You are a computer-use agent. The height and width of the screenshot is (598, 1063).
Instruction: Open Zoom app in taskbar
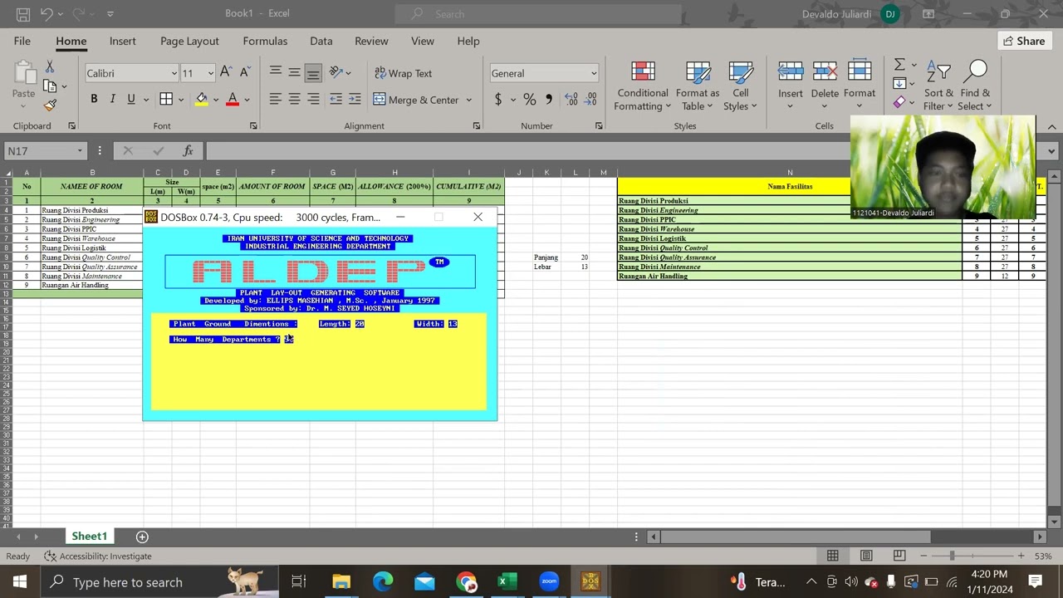[x=549, y=581]
